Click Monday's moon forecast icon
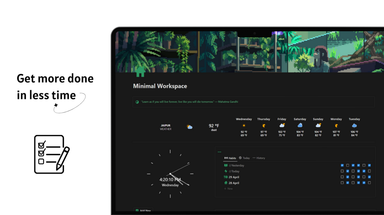The height and width of the screenshot is (215, 384). [x=336, y=126]
